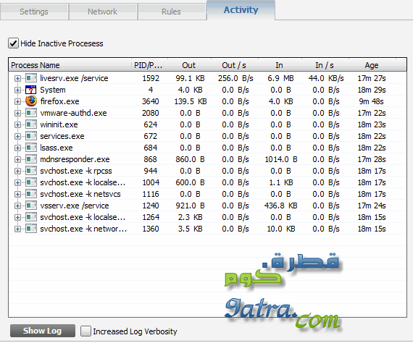
Task: Click the wininit.exe process icon
Action: tap(31, 124)
